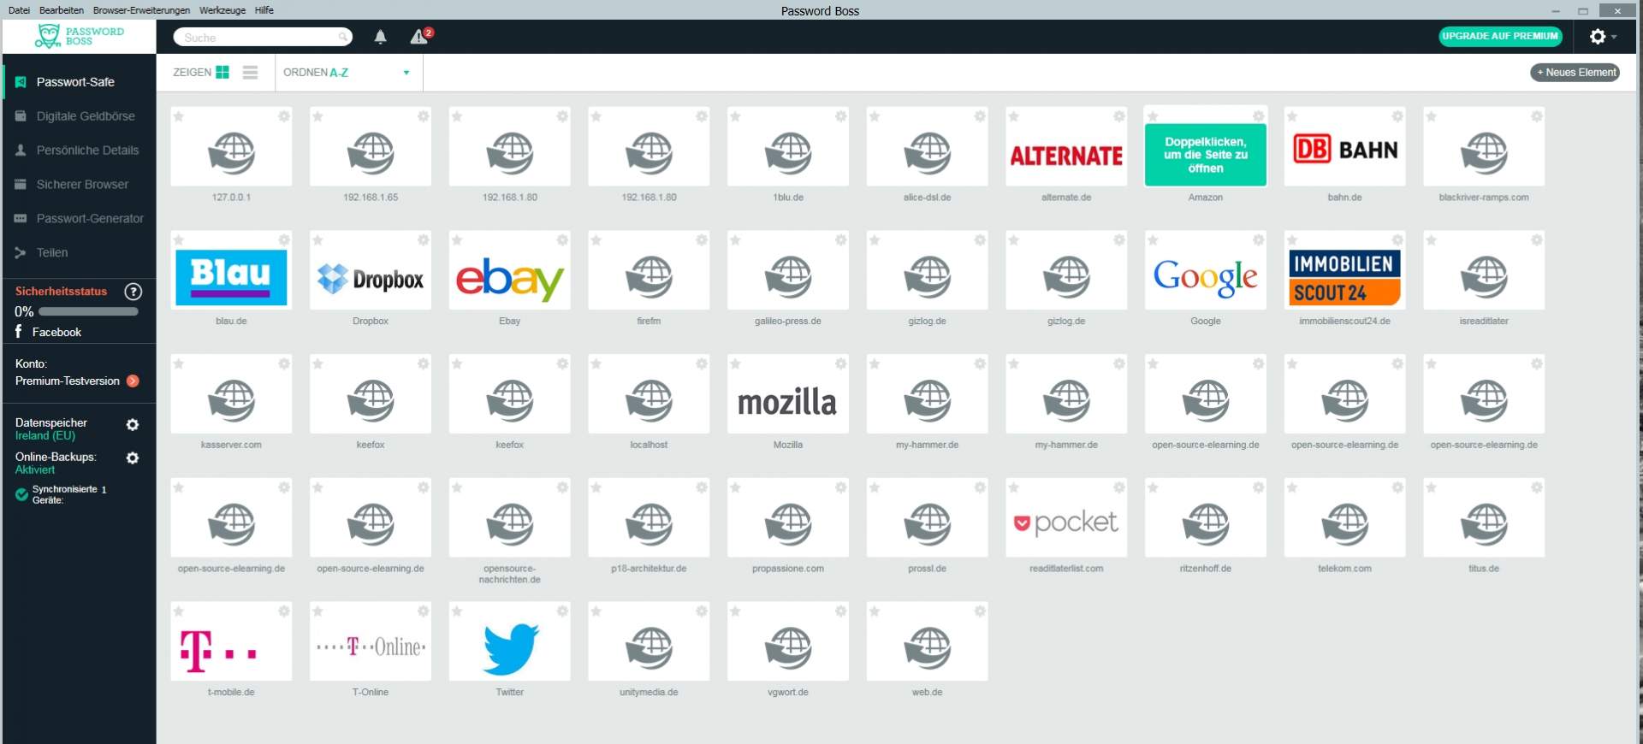Click the notification bell icon
Image resolution: width=1643 pixels, height=744 pixels.
click(380, 37)
